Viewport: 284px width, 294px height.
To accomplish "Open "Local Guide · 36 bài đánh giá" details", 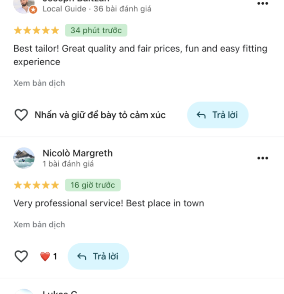I will pos(97,9).
